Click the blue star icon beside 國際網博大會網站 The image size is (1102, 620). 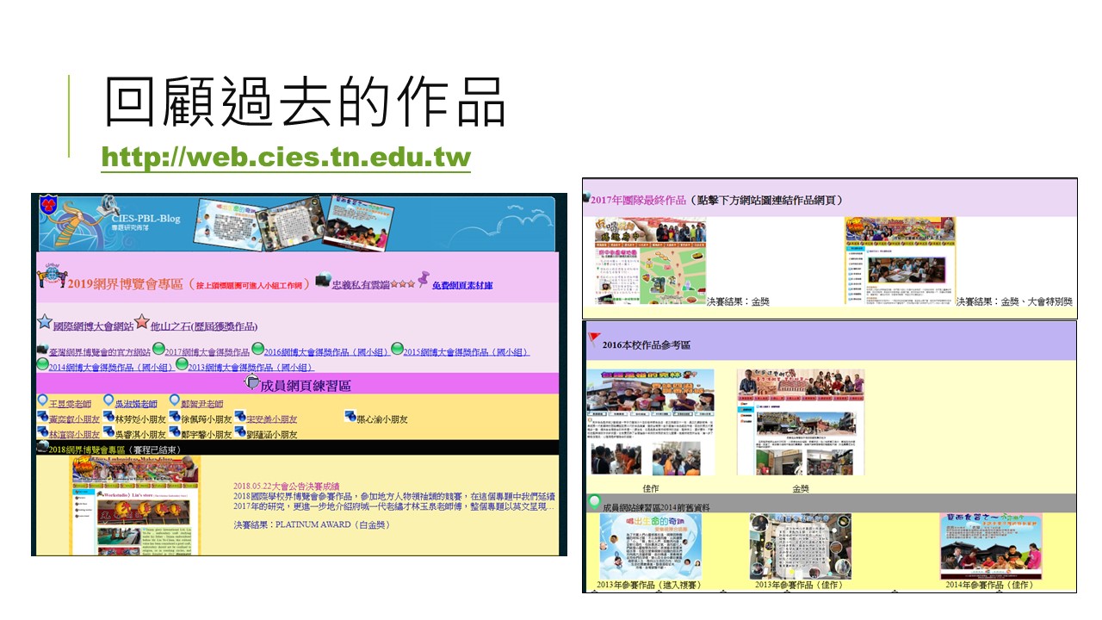click(45, 322)
